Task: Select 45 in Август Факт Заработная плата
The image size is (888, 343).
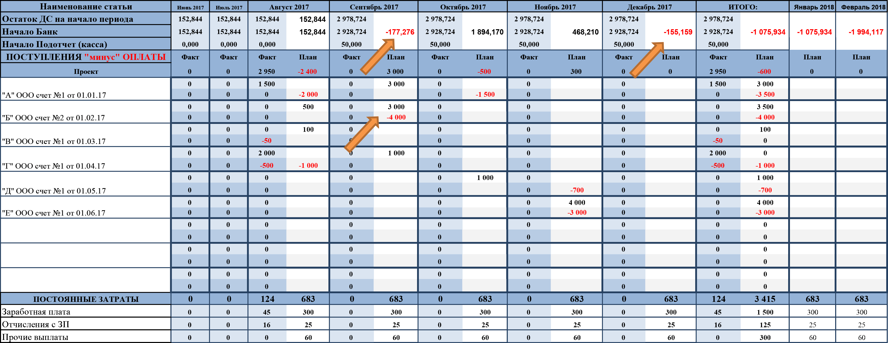Action: point(266,312)
